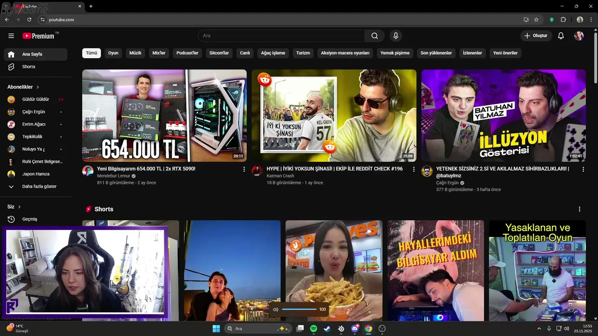Open the TepkiKolik channel

(36, 137)
